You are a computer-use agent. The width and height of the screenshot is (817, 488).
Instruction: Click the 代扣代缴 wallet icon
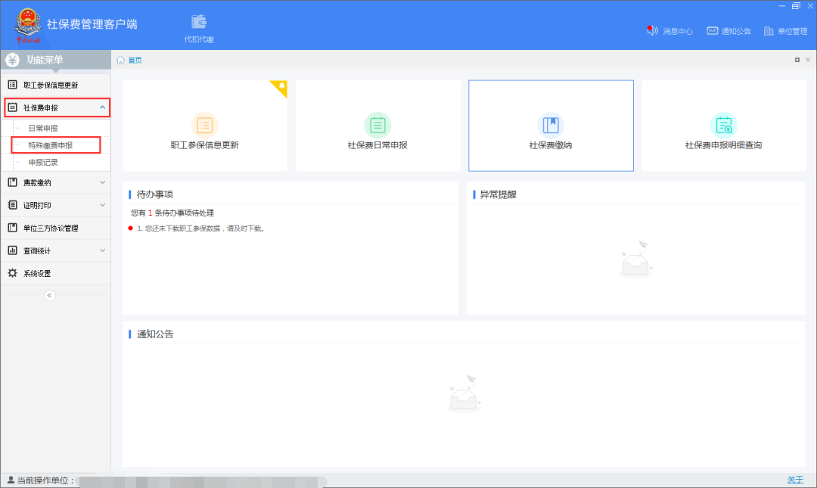[x=199, y=22]
